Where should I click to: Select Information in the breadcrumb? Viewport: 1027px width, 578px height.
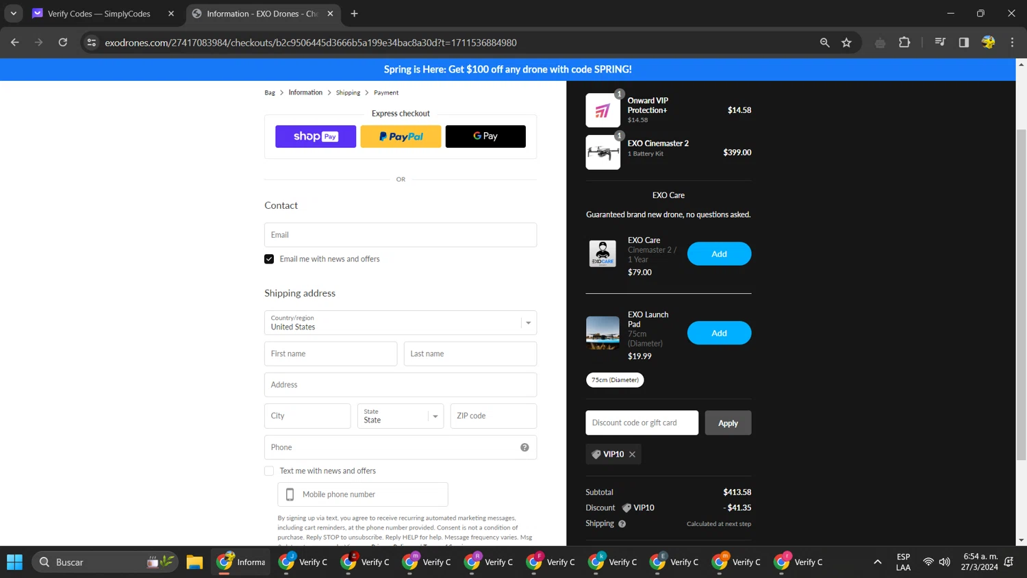[305, 92]
